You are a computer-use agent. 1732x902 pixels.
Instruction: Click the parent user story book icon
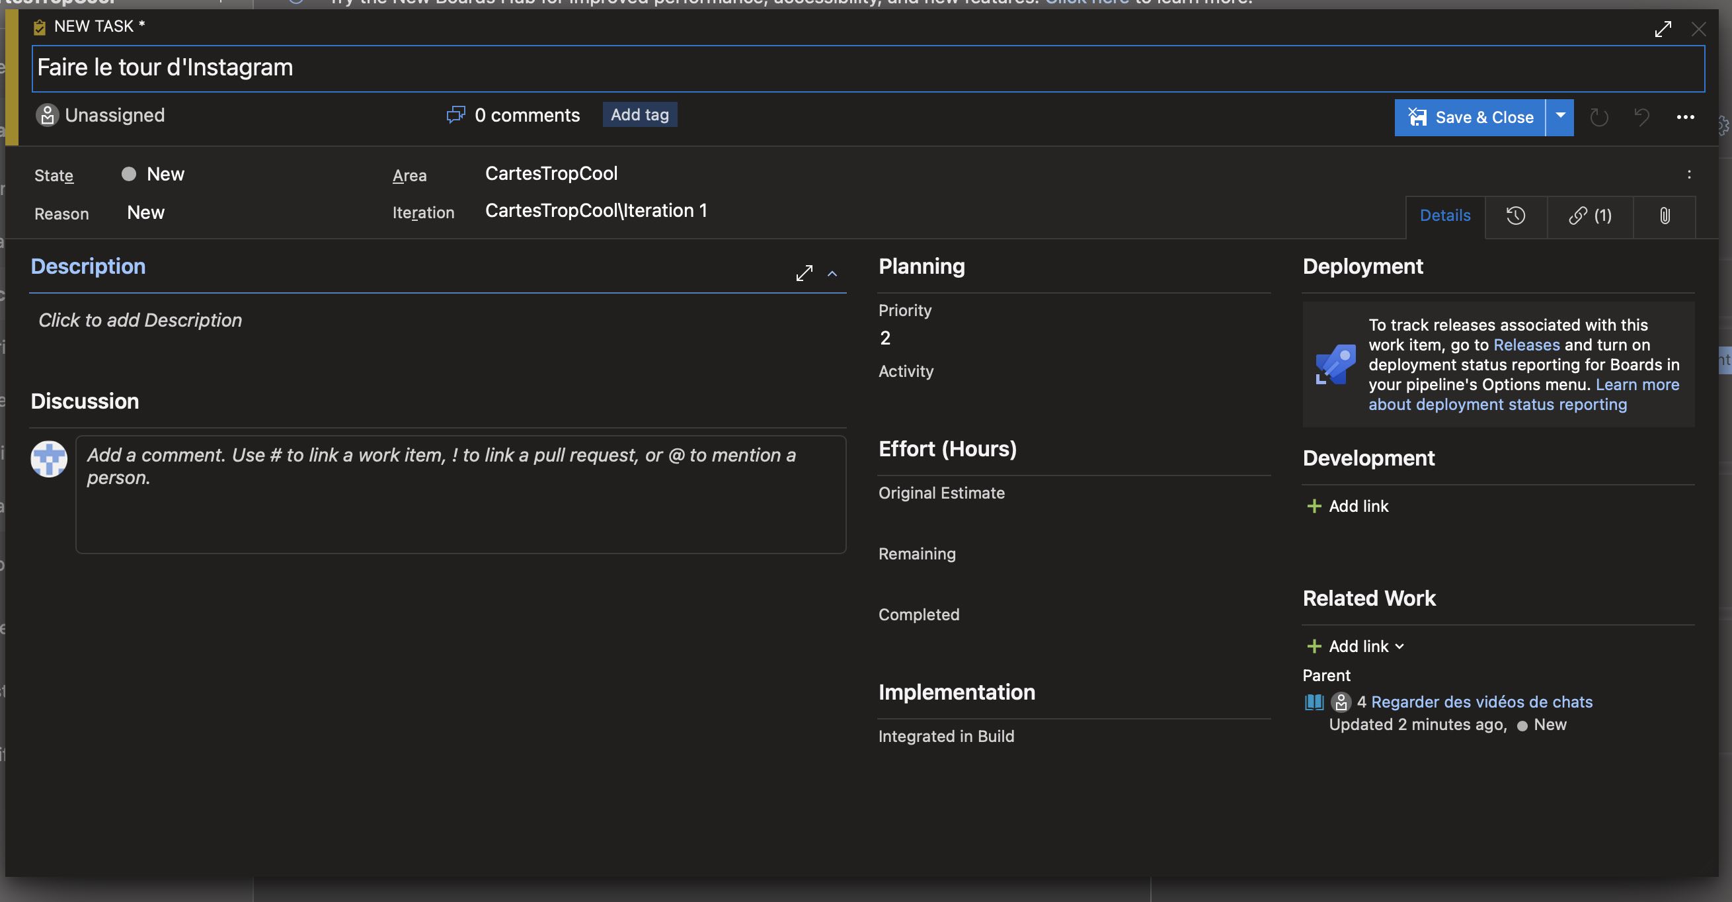click(1314, 702)
